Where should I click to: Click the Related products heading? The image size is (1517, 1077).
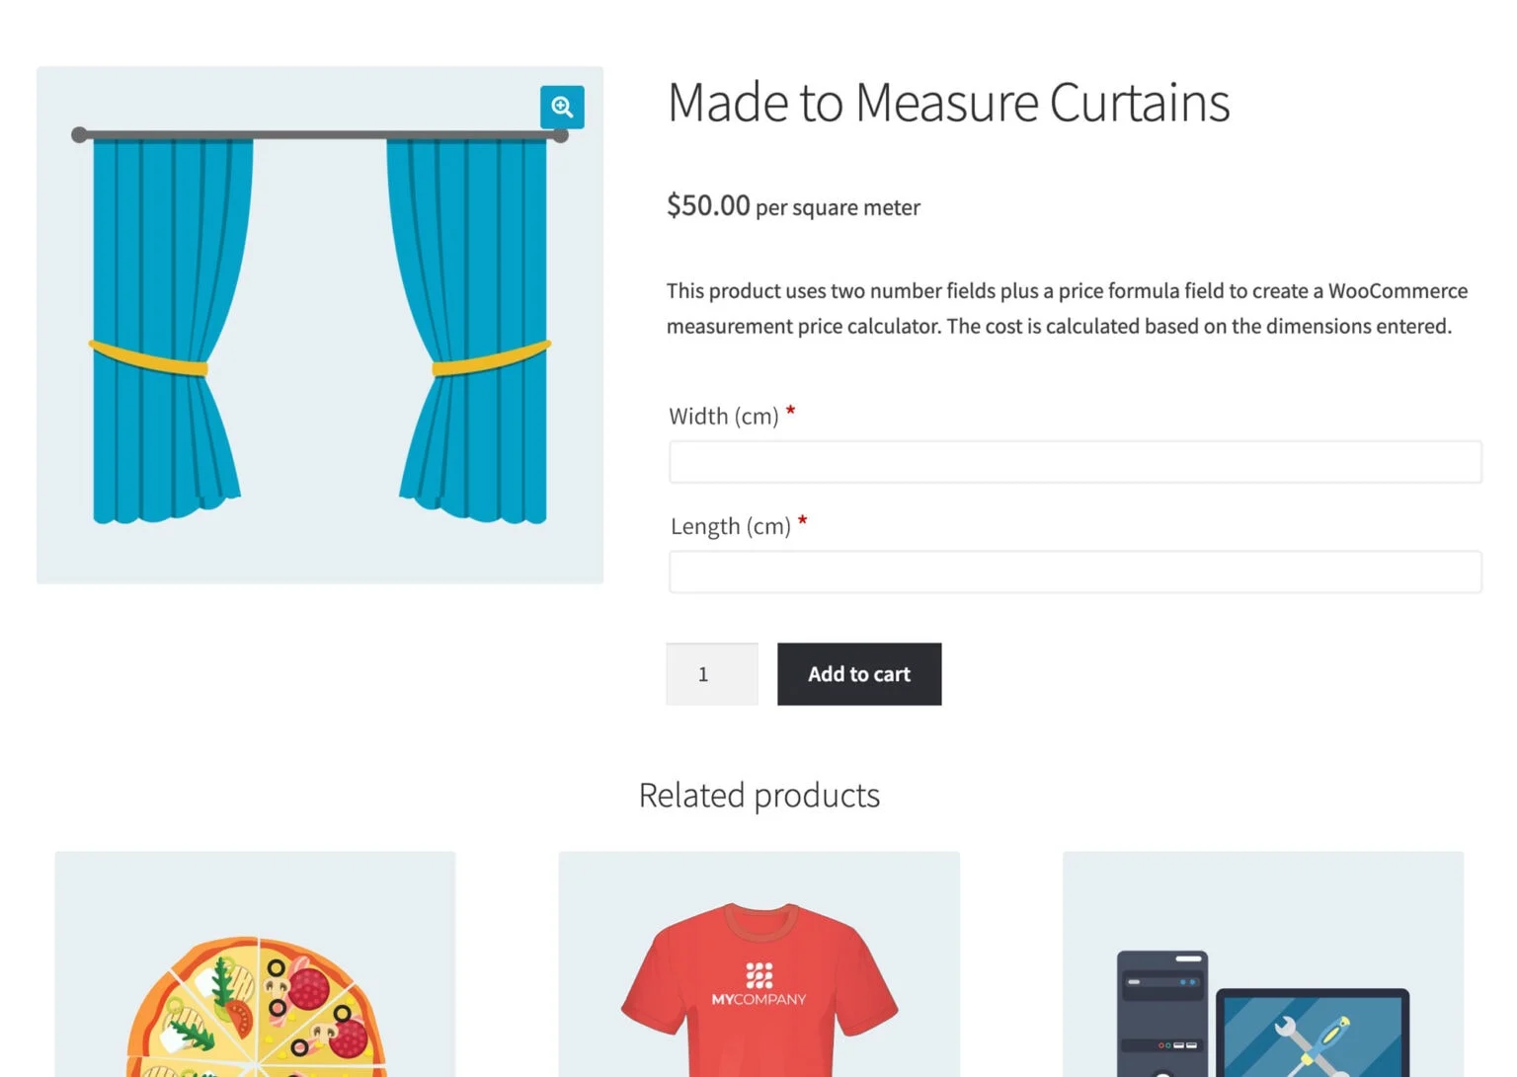(x=758, y=794)
